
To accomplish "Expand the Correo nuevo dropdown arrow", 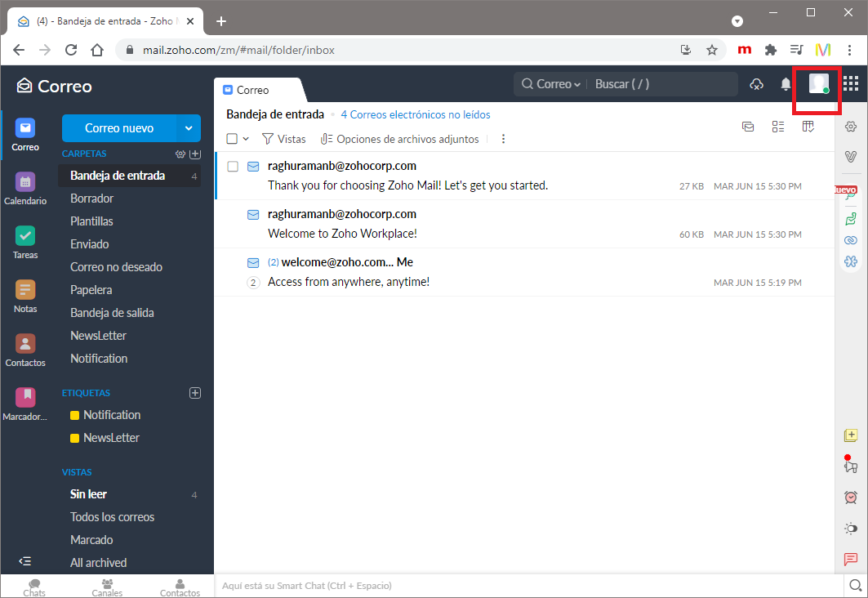I will (x=189, y=128).
